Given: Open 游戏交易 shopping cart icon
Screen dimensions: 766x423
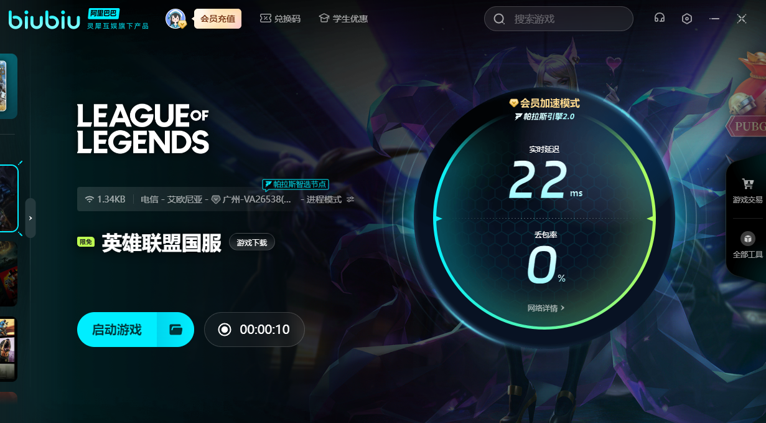Looking at the screenshot, I should (x=748, y=184).
